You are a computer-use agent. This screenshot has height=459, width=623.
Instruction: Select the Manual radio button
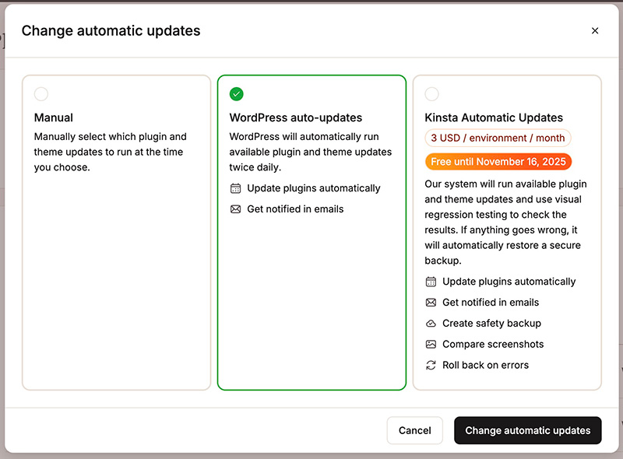[41, 94]
